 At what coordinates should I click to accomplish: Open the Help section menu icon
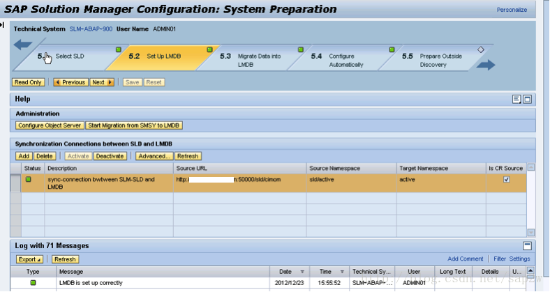516,100
